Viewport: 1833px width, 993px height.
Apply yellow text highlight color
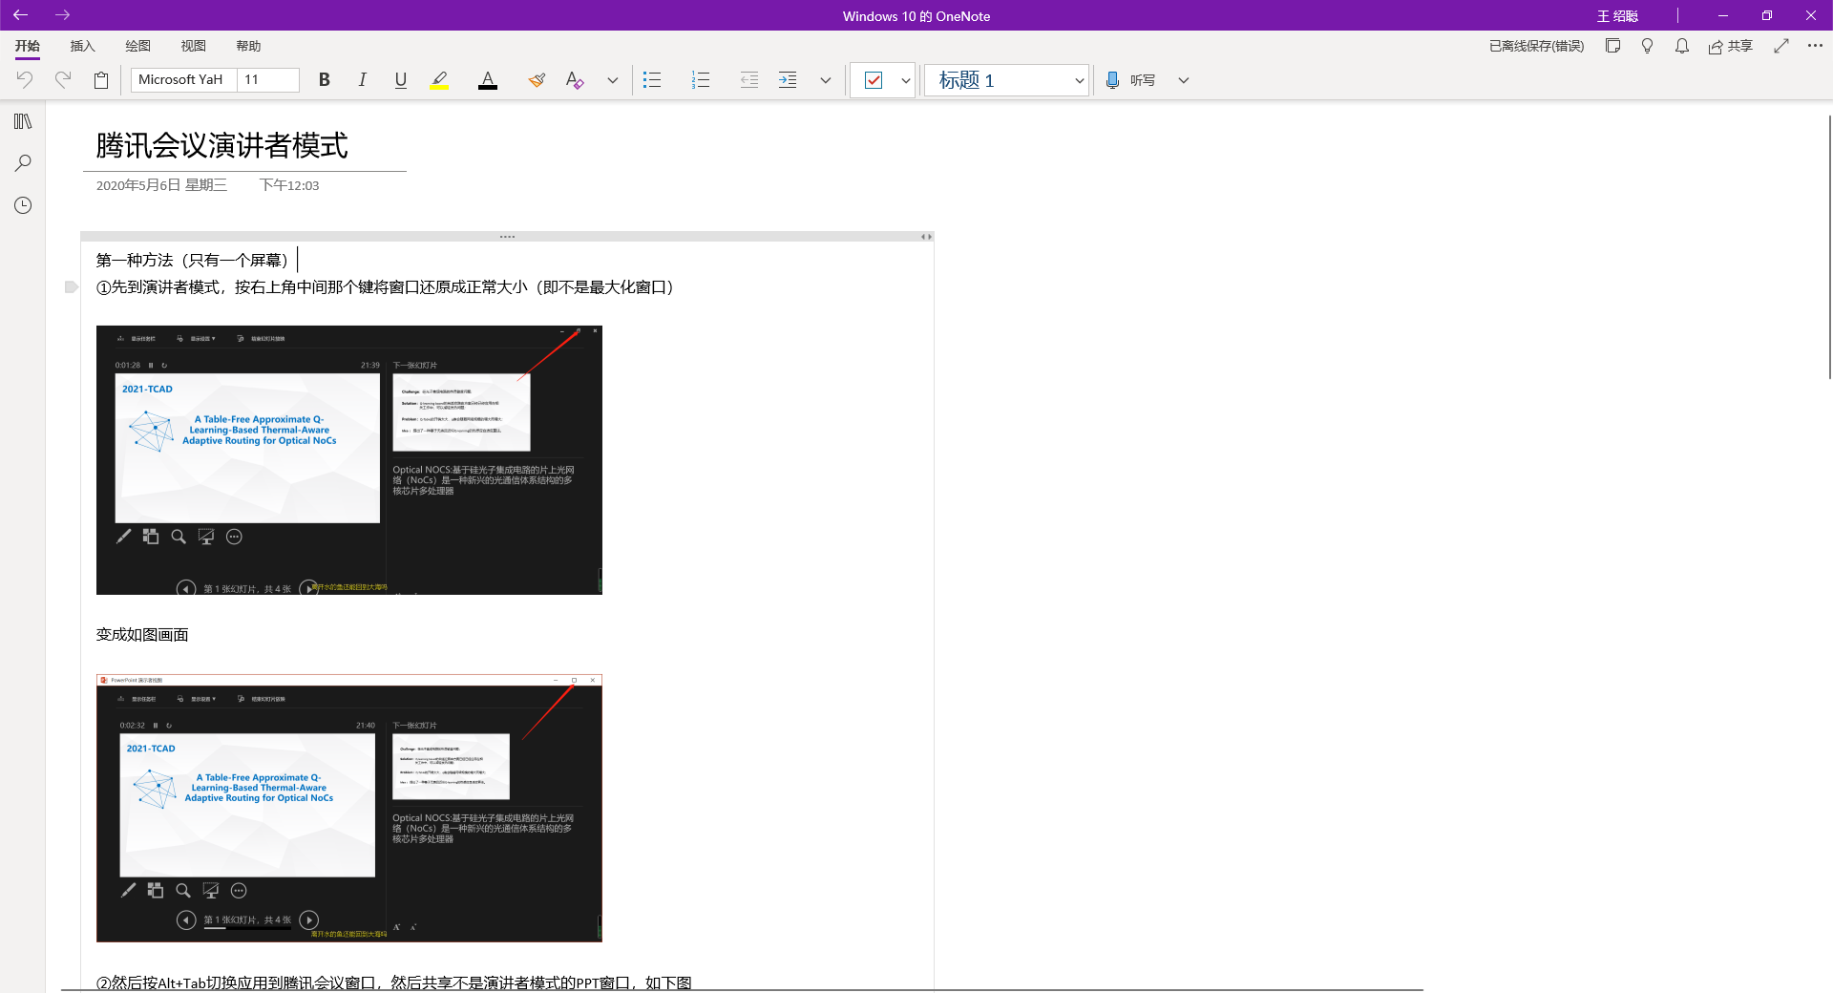439,80
